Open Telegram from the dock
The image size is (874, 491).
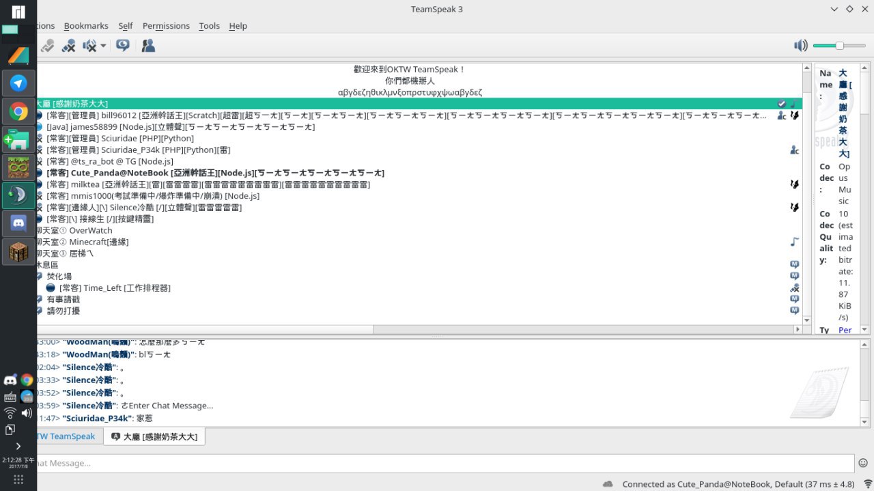[18, 83]
